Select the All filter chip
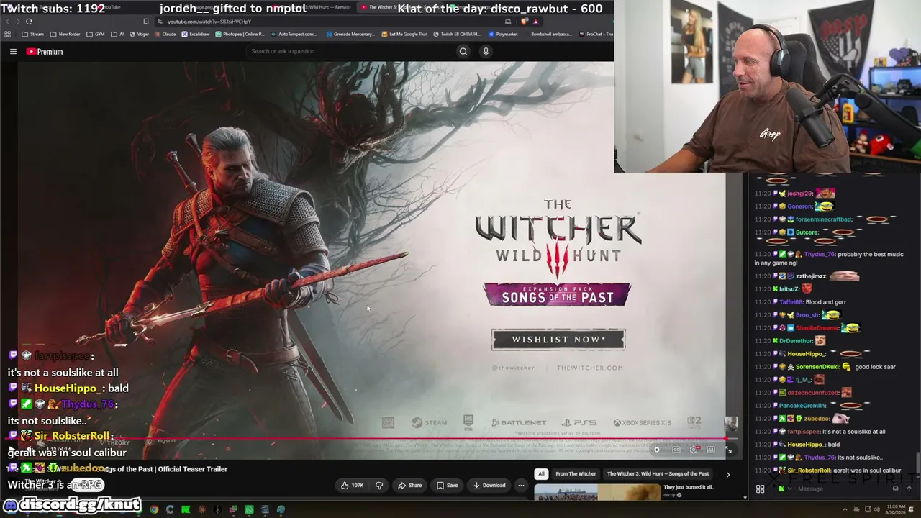The image size is (921, 518). coord(541,474)
